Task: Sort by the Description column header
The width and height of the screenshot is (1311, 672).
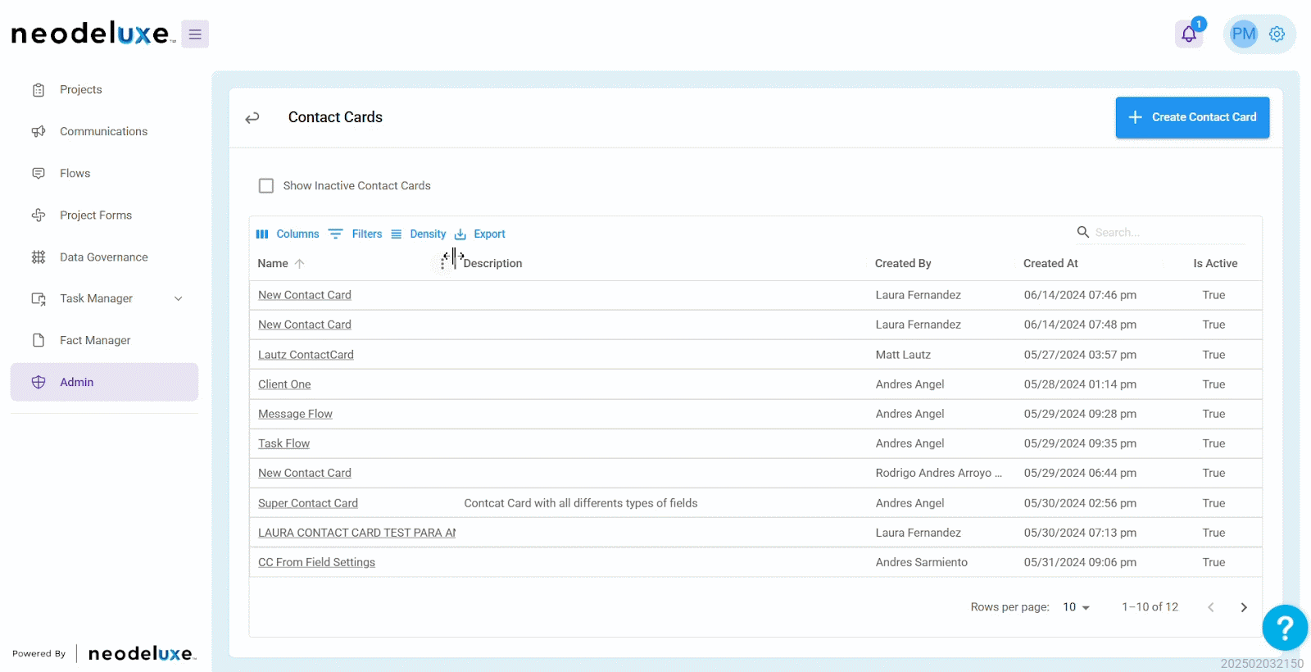Action: pos(492,264)
